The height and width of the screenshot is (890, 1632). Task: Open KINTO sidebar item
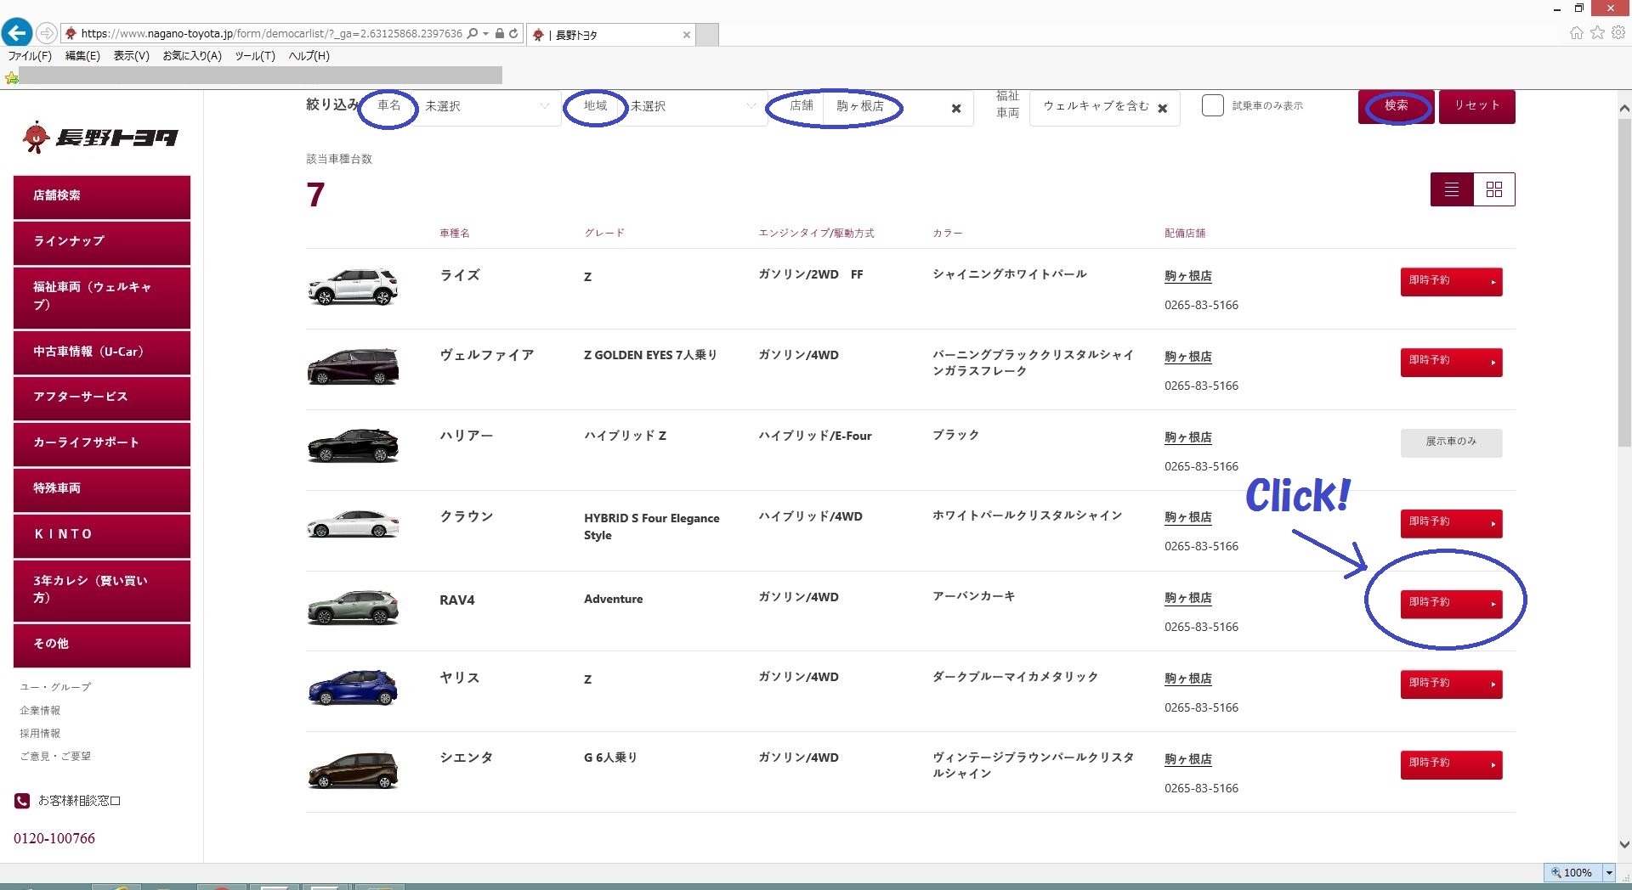pos(102,535)
